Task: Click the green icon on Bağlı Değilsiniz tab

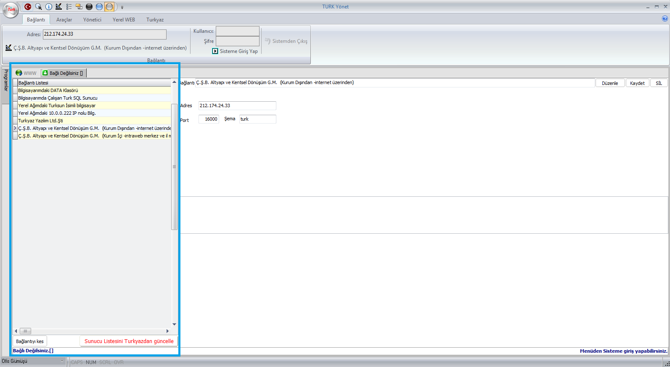Action: (45, 73)
